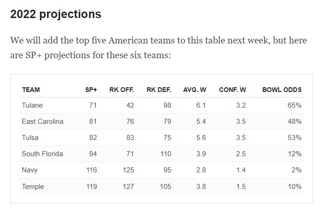Click the 2022 projections heading

point(56,14)
